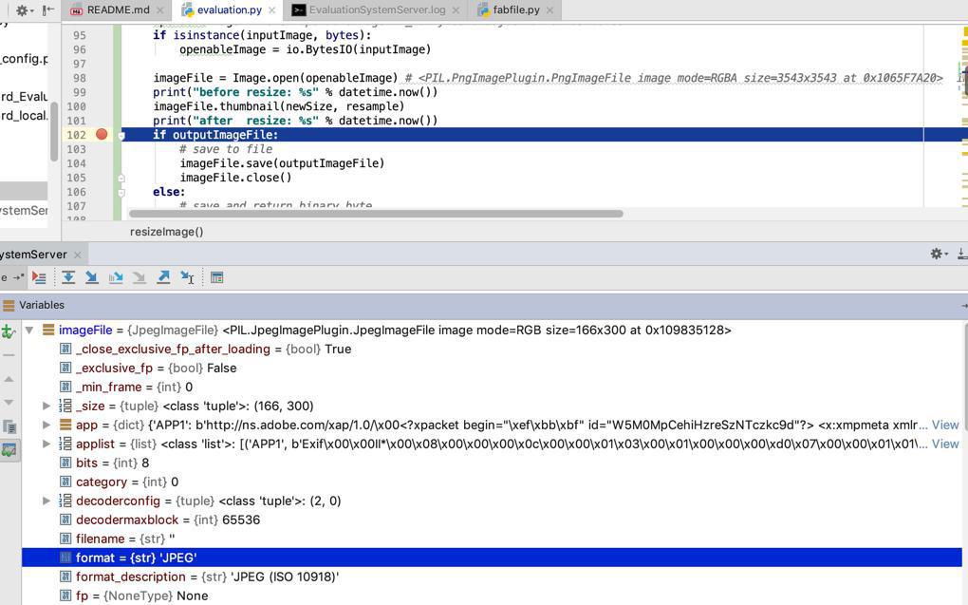Click line number 104 in the gutter
The height and width of the screenshot is (605, 968).
[77, 163]
